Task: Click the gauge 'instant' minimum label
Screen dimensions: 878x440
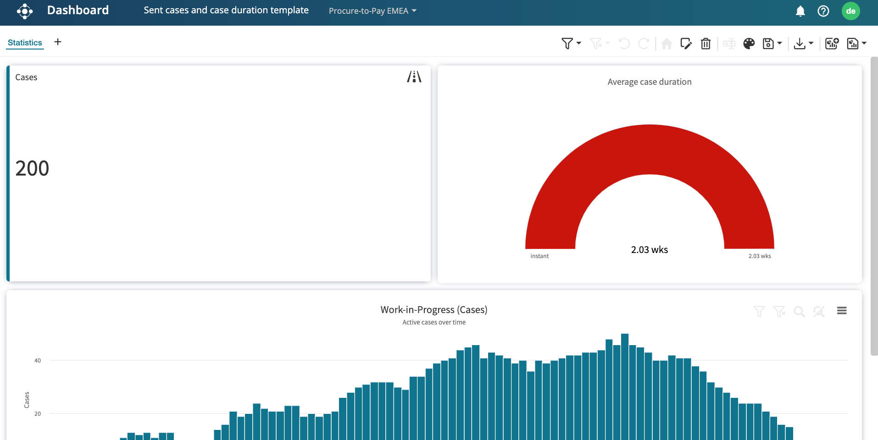Action: click(539, 256)
